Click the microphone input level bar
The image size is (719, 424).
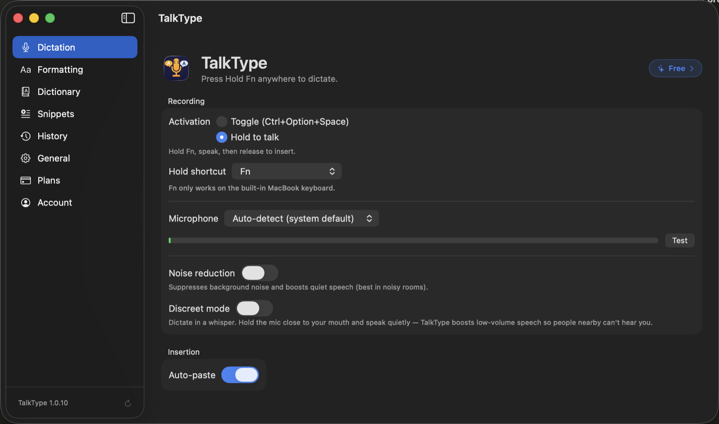413,241
